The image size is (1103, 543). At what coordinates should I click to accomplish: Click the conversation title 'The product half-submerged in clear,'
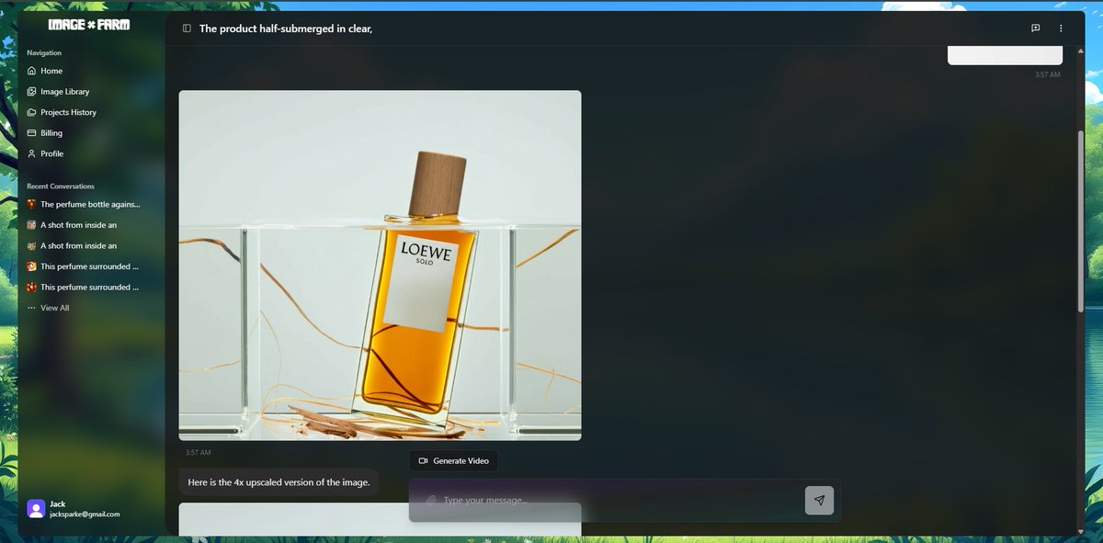[286, 28]
